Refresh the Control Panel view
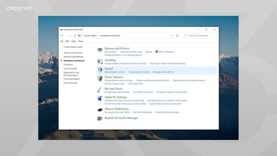 pyautogui.click(x=177, y=36)
